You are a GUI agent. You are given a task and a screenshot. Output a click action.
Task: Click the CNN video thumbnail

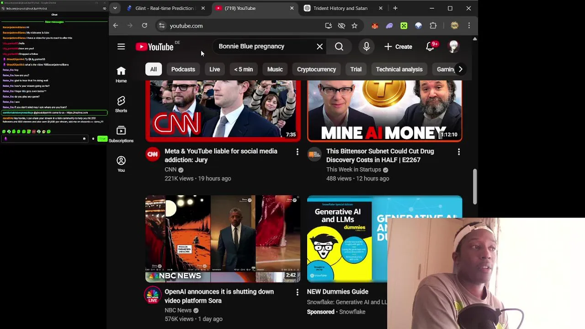tap(223, 111)
